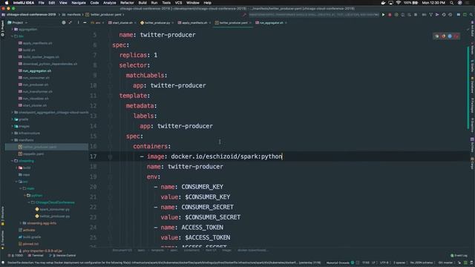
Task: Expand the images folder
Action: point(13,126)
